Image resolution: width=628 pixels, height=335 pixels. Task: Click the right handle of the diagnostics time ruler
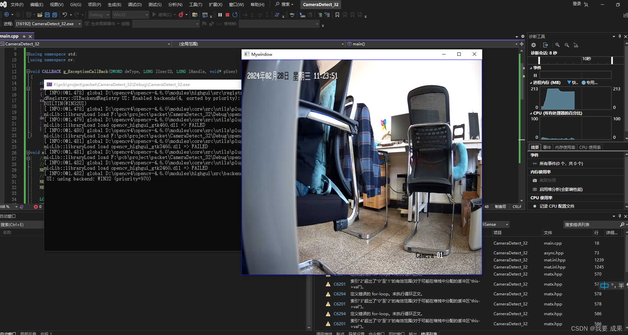click(612, 60)
